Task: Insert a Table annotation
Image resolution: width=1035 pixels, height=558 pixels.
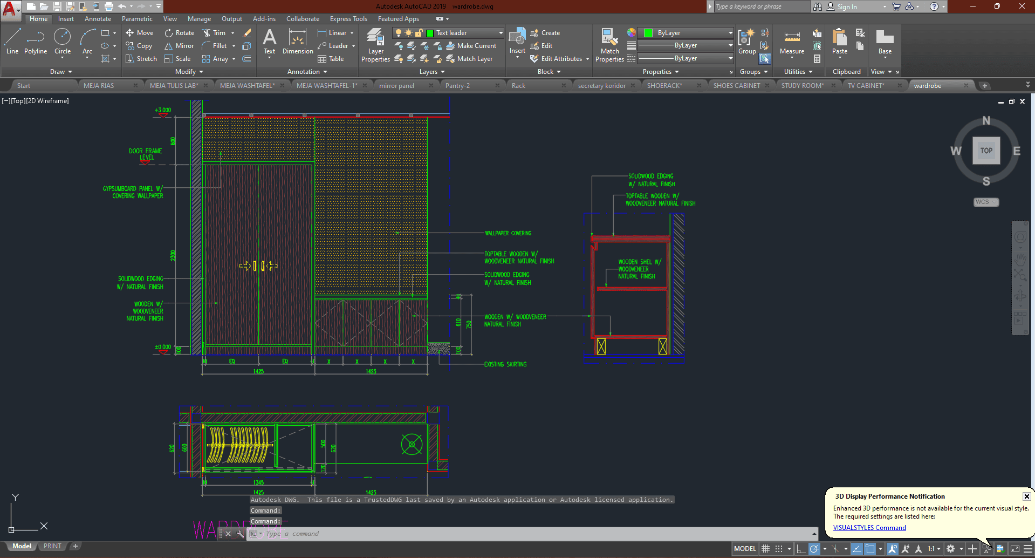Action: click(x=331, y=59)
